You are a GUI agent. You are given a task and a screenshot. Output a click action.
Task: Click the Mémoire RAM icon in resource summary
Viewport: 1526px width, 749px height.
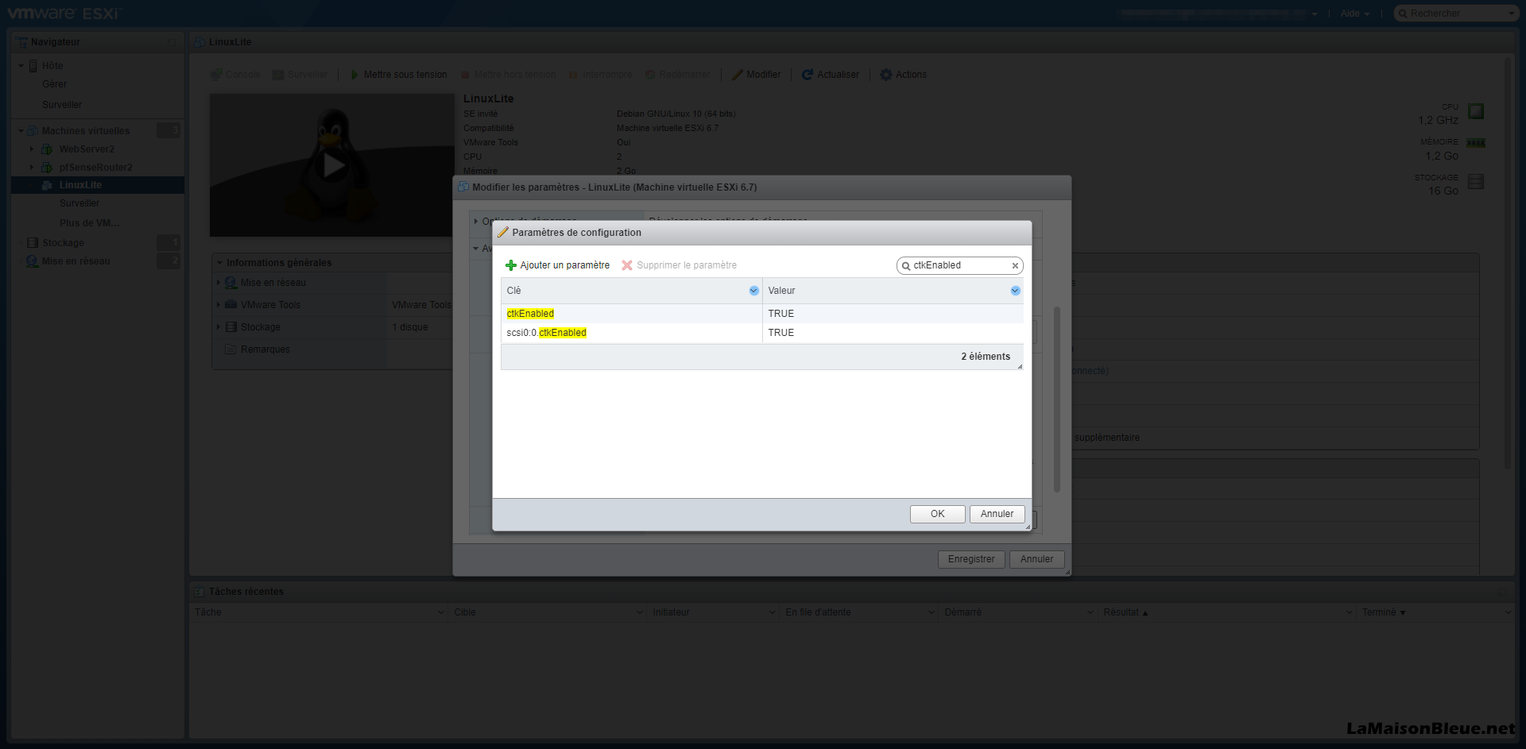1476,143
